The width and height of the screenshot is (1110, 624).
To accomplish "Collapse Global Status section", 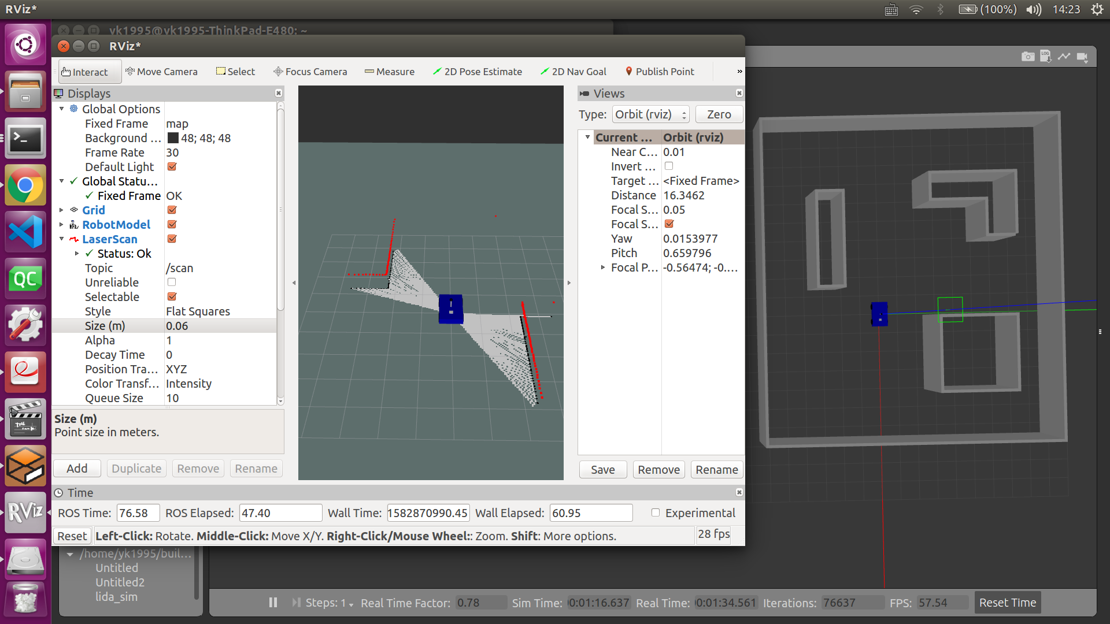I will [62, 181].
